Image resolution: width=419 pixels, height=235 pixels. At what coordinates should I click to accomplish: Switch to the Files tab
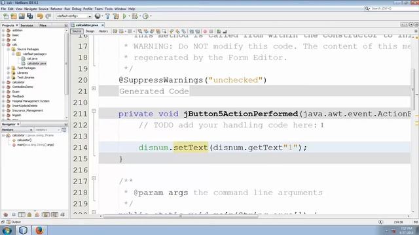(43, 25)
